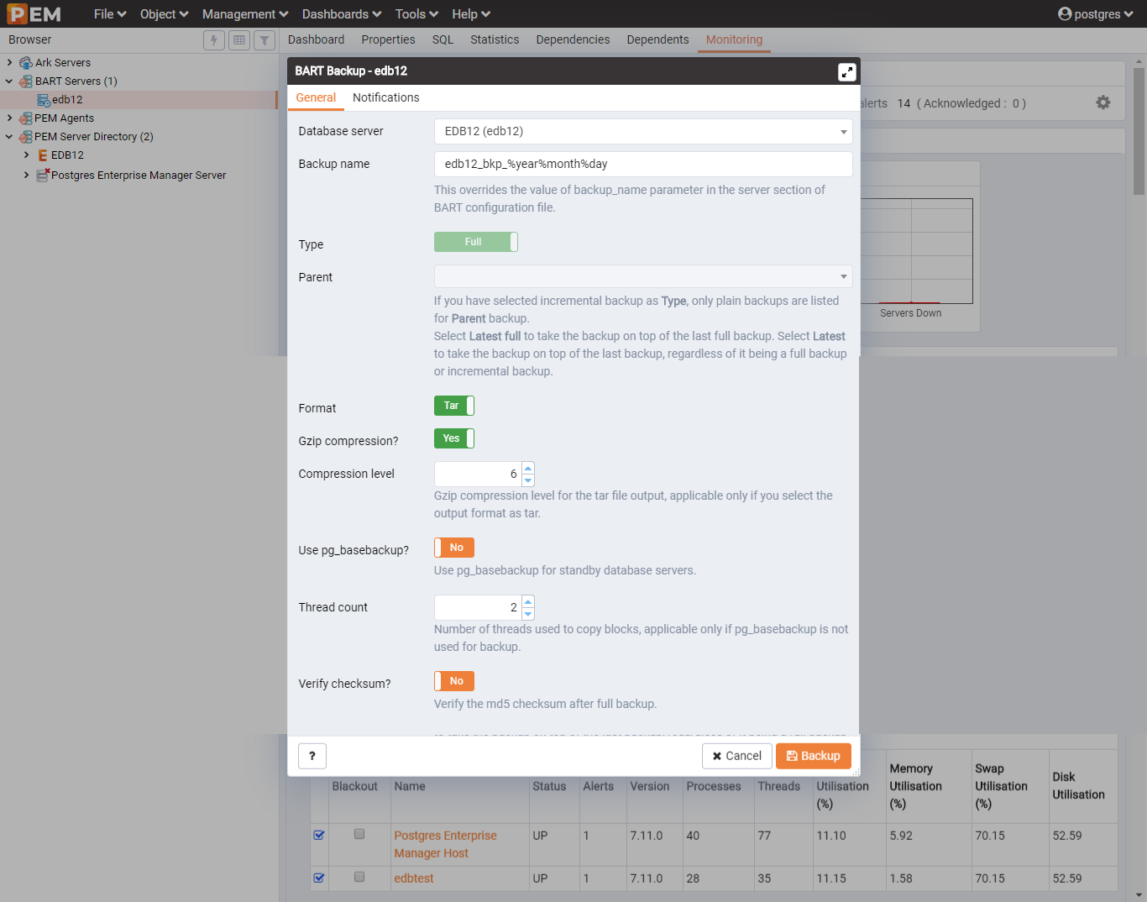Open the postgres user dropdown menu

click(1095, 14)
